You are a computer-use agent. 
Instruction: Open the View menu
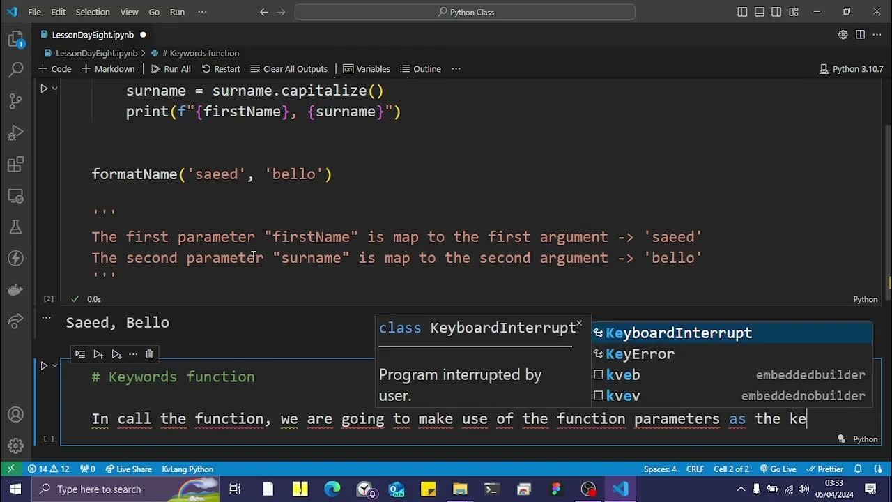[x=130, y=12]
